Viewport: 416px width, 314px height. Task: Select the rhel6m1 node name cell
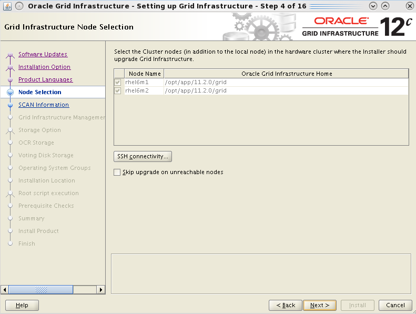(144, 82)
